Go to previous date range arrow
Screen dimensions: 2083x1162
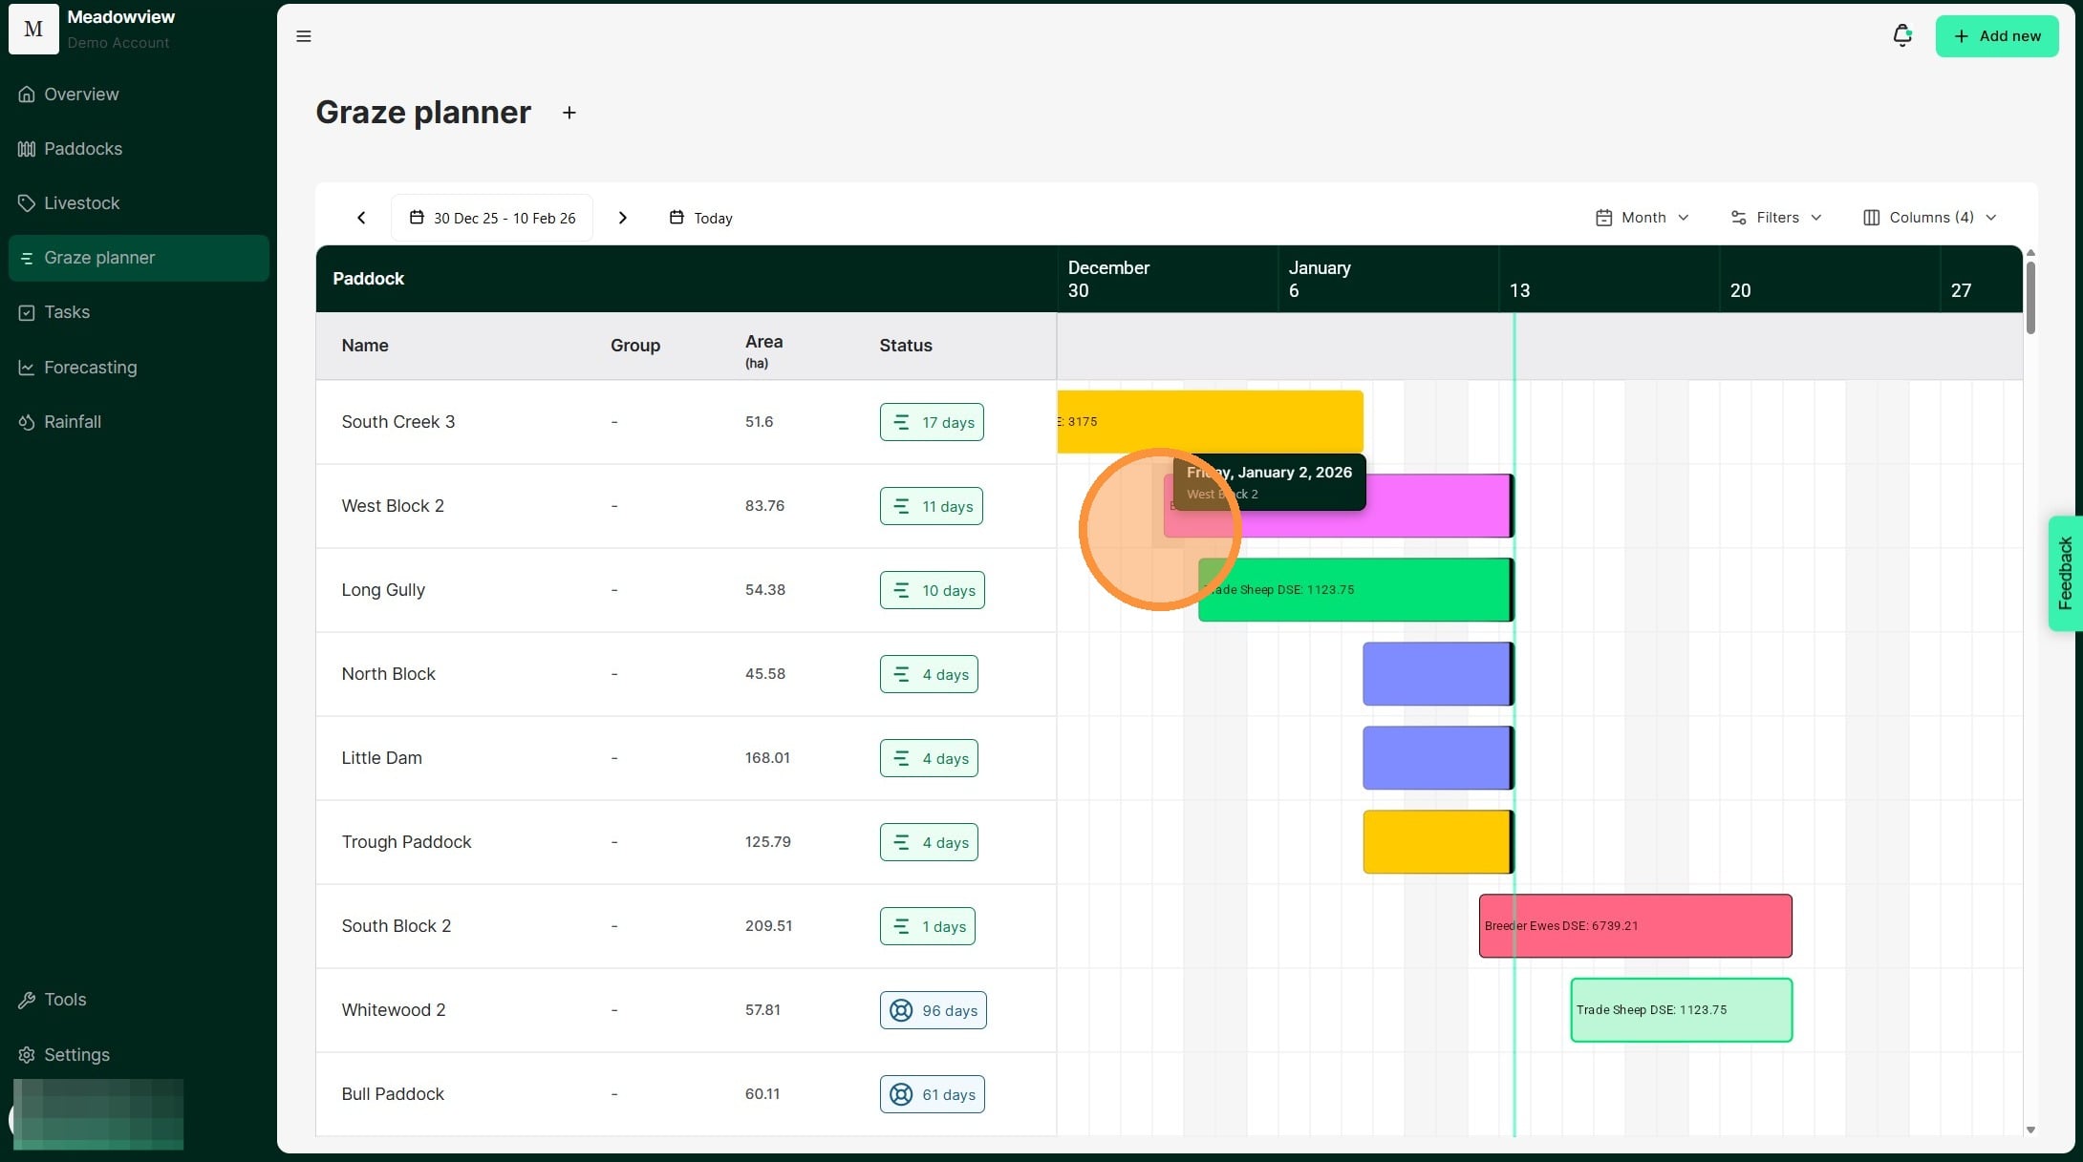361,218
